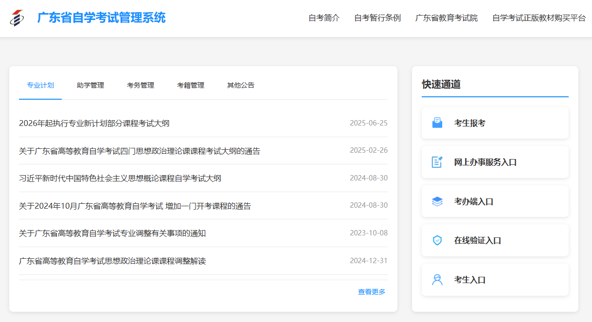
Task: Open 习近平新时代中国特色社会主义思想概论 syllabus notice
Action: click(x=120, y=179)
